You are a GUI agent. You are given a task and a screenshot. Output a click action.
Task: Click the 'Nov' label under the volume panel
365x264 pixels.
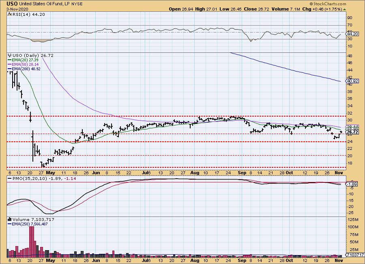point(339,260)
